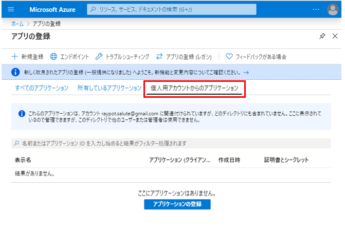345x228 pixels.
Task: Open the hamburger portal menu
Action: click(11, 9)
